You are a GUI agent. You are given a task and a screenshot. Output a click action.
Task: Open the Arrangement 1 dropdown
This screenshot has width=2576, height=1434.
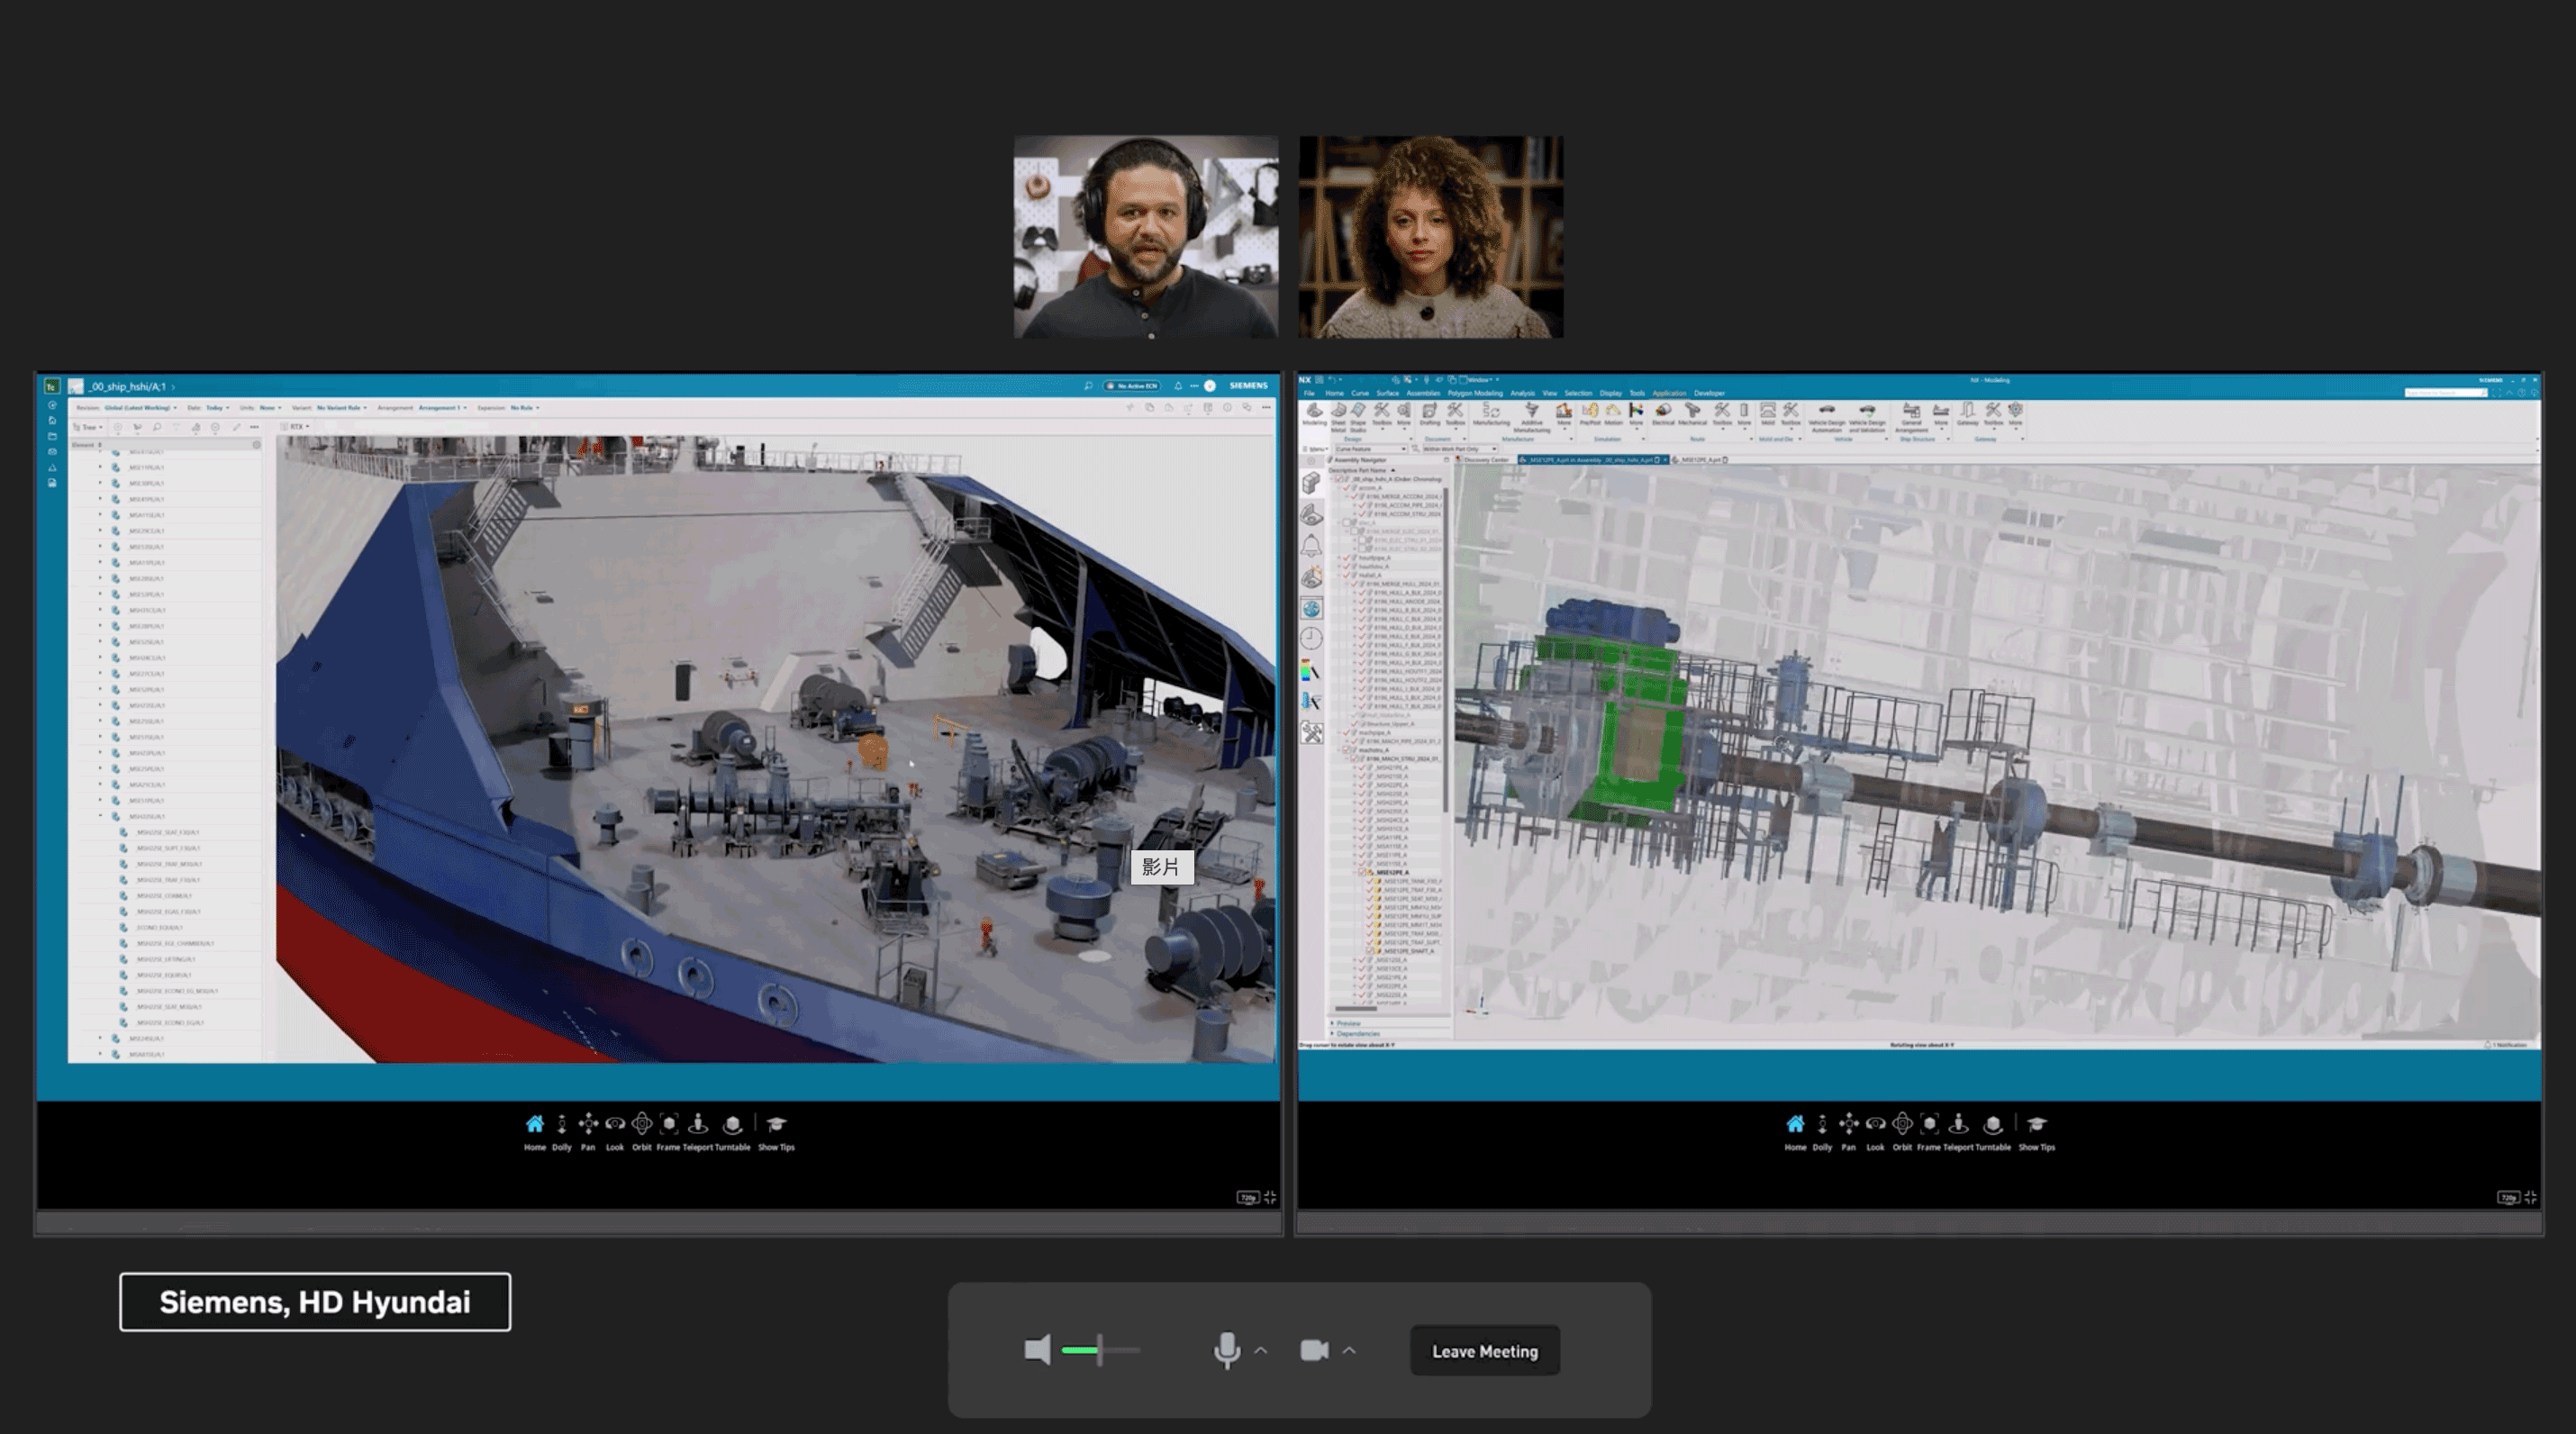pyautogui.click(x=442, y=408)
